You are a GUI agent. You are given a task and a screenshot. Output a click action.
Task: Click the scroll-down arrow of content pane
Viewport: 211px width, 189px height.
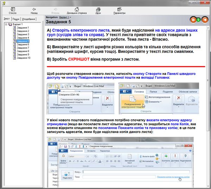[208, 187]
